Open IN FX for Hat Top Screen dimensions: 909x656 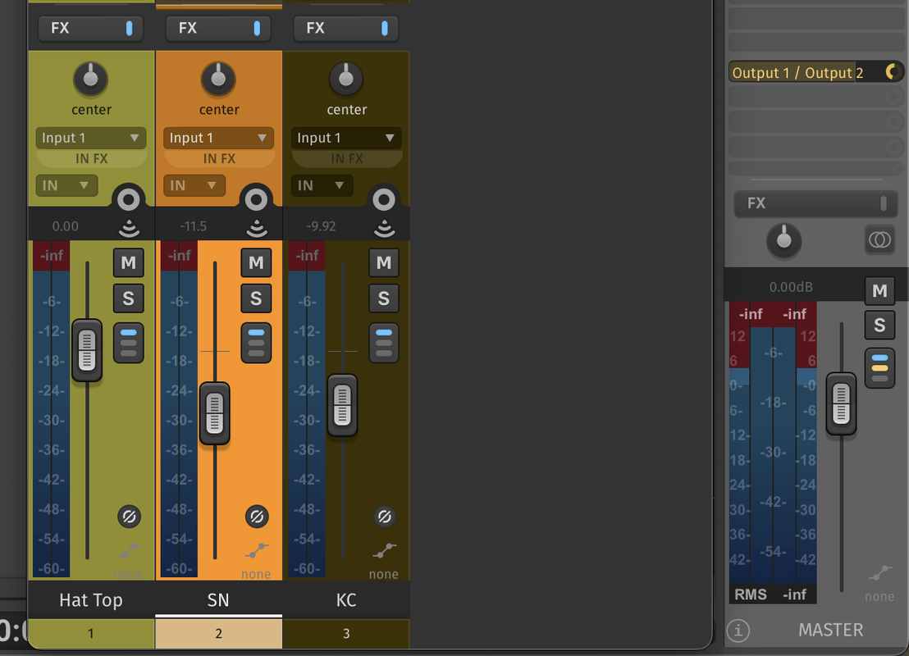coord(91,159)
